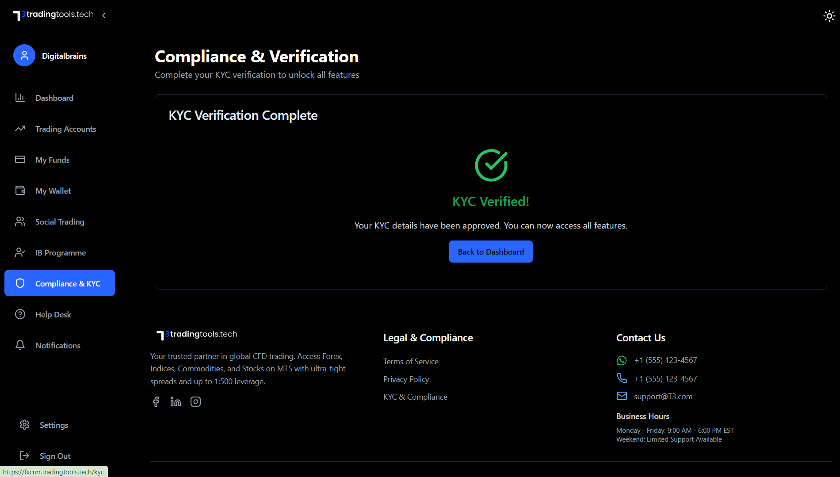Click the Digitalbrains profile avatar
This screenshot has width=840, height=477.
coord(24,55)
